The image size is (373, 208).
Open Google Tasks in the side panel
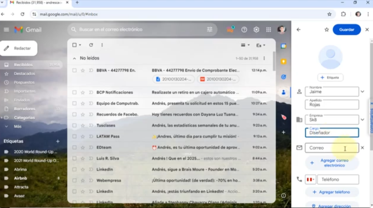283,77
